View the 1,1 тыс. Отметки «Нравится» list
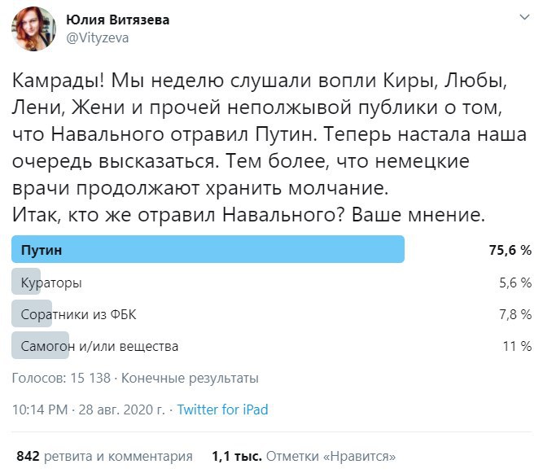The image size is (543, 473). click(303, 456)
